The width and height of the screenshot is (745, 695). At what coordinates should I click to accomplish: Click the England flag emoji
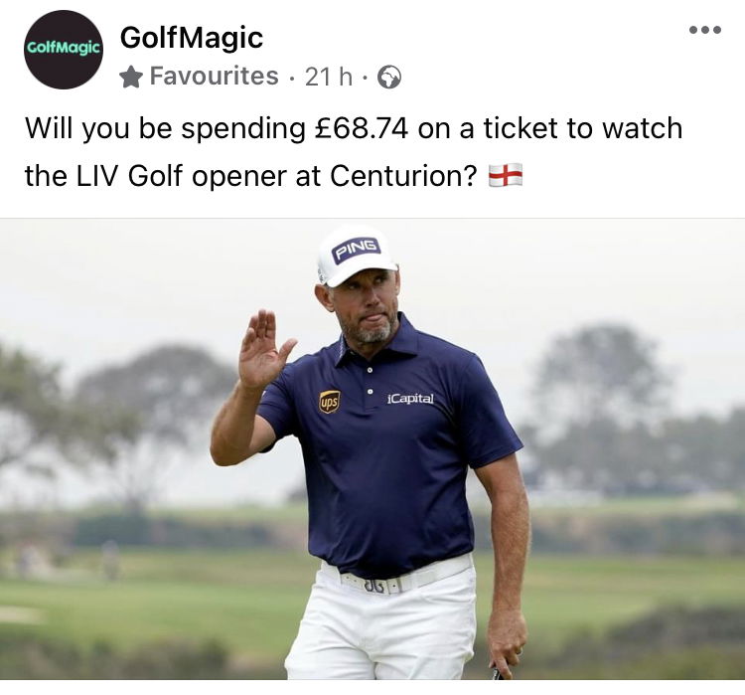click(506, 175)
